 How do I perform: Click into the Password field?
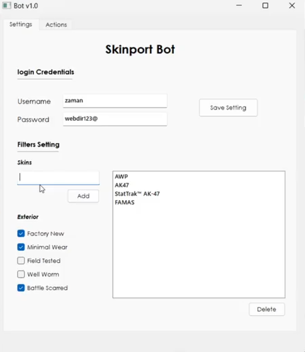pyautogui.click(x=115, y=119)
